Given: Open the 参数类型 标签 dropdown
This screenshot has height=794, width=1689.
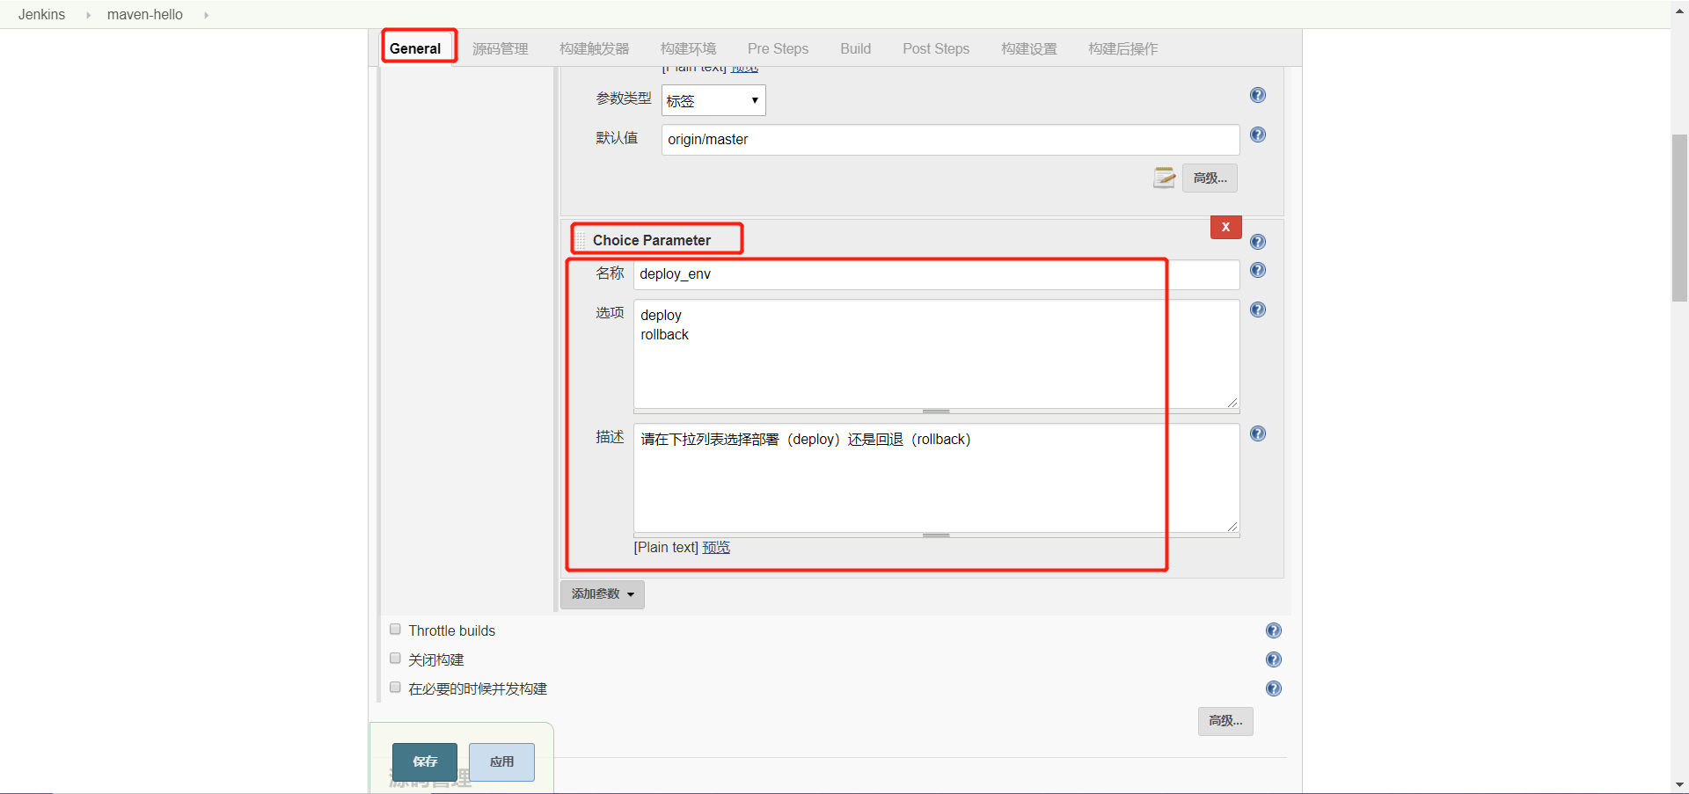Looking at the screenshot, I should click(713, 100).
